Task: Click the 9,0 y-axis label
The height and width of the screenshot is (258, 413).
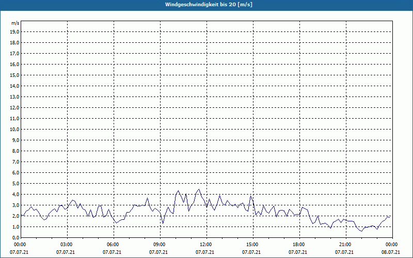Action: (15, 140)
